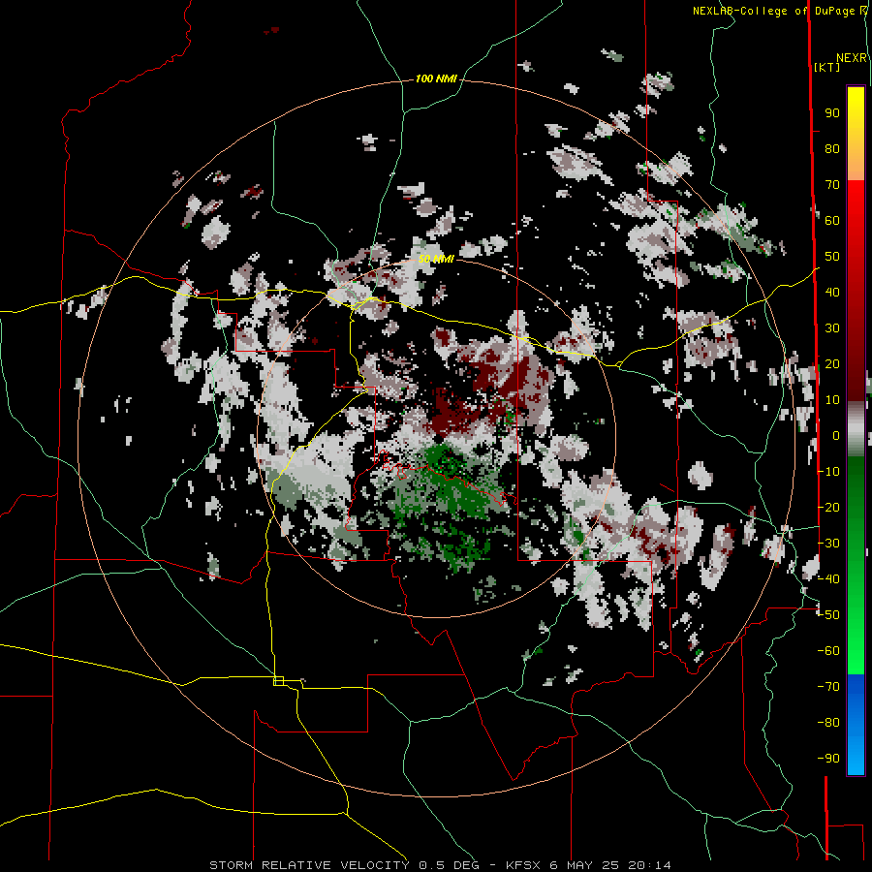872x872 pixels.
Task: Click the 100 NMI range ring label
Action: point(436,78)
